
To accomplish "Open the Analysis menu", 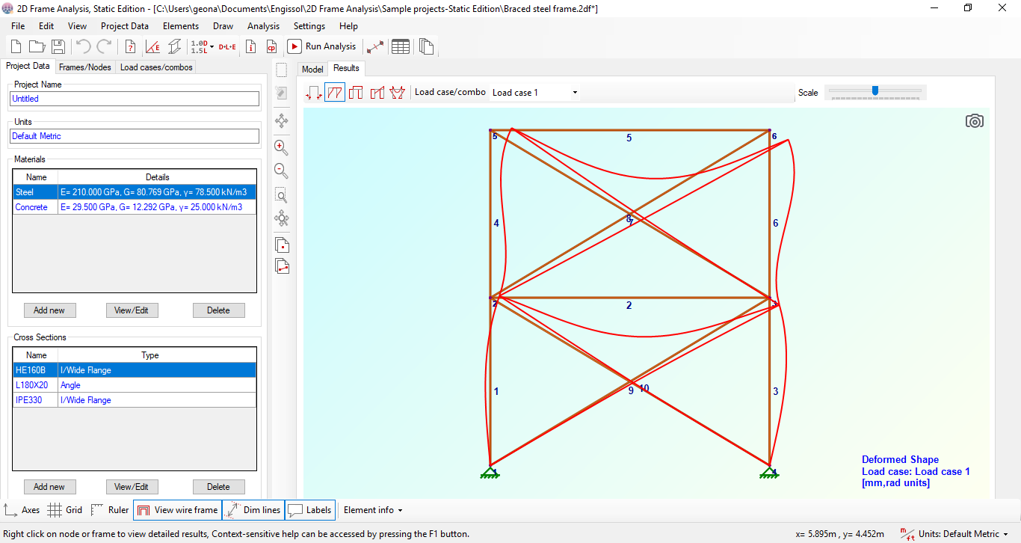I will [x=263, y=26].
